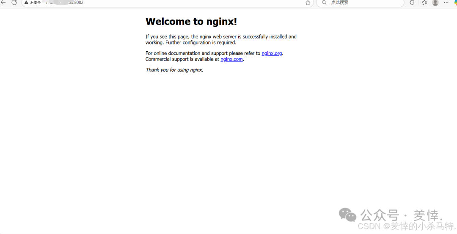Open the three-dot settings and more menu
This screenshot has width=457, height=234.
coord(446,3)
